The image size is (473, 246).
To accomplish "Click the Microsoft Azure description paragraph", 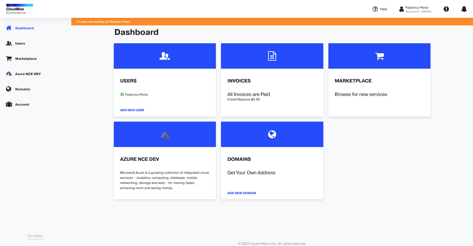I will [164, 180].
